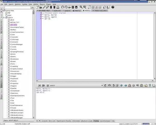Viewport: 156px width, 125px height.
Task: Click the memory usage bar in status bar
Action: [x=146, y=124]
